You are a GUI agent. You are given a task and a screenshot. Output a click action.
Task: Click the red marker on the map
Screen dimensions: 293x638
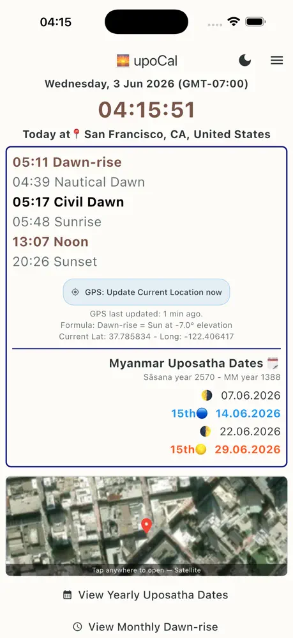pyautogui.click(x=146, y=525)
